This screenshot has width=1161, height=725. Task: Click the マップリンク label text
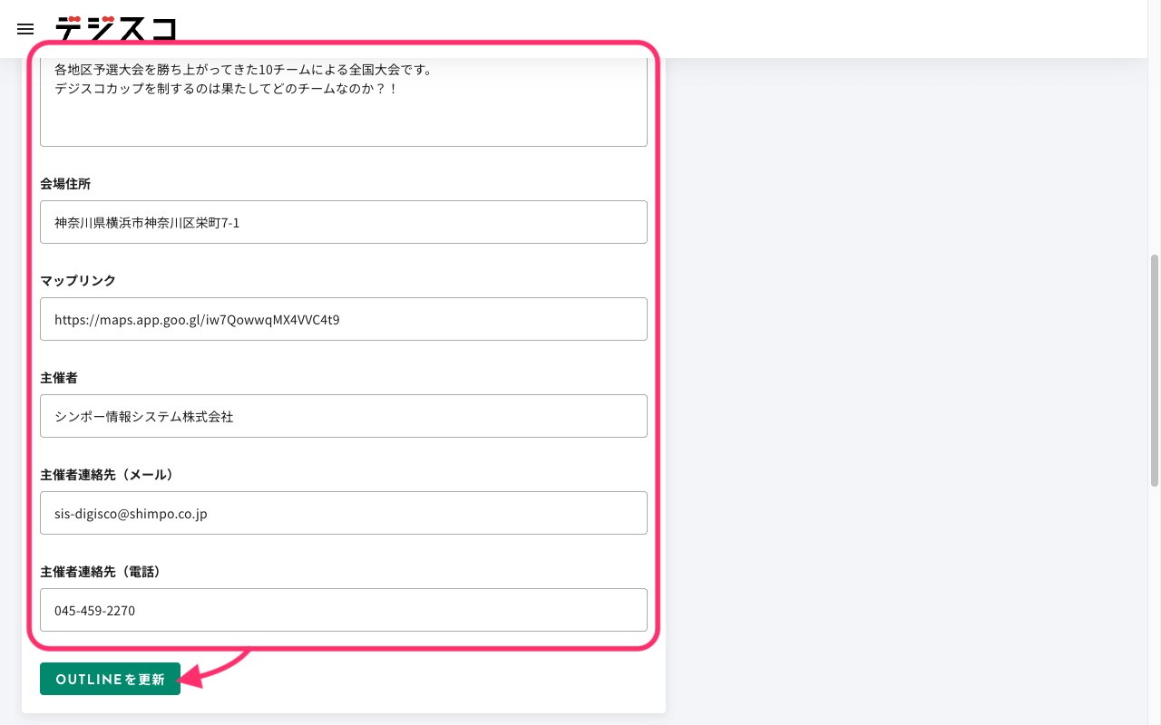pos(78,281)
